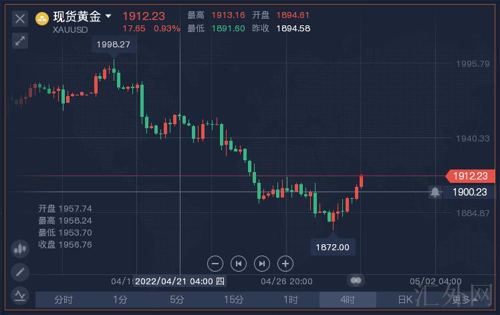Viewport: 500px width, 315px height.
Task: Skip to previous candle
Action: pos(239,264)
